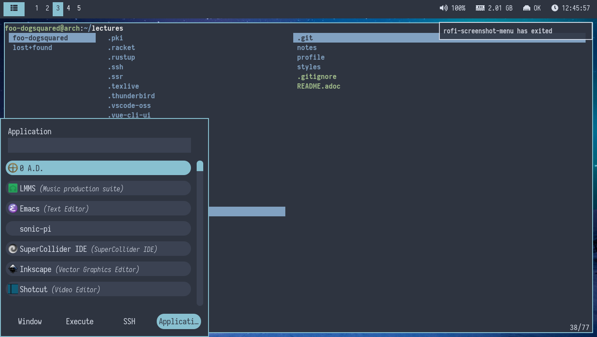Click the Inkscape icon
The height and width of the screenshot is (337, 597).
coord(13,269)
